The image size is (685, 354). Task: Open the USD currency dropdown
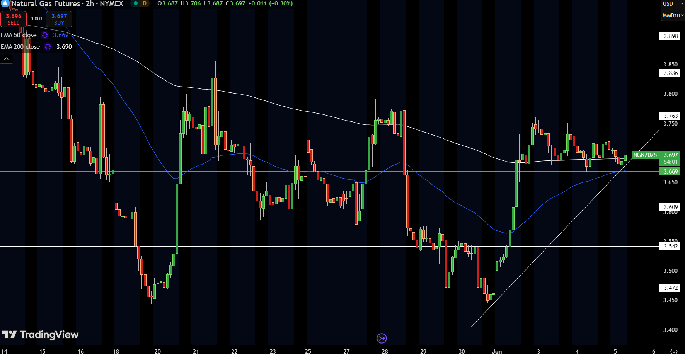click(673, 4)
